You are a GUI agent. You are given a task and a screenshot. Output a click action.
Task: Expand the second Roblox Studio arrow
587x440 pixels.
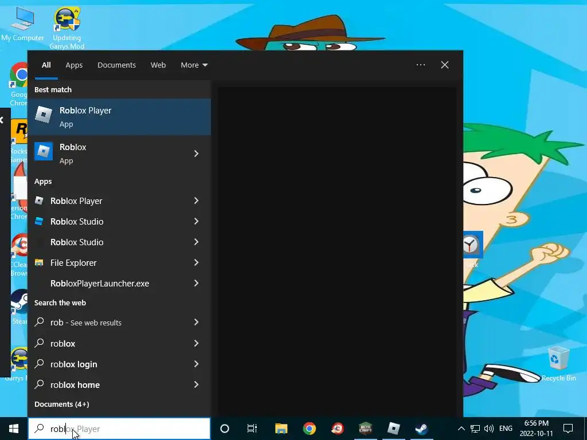click(196, 242)
